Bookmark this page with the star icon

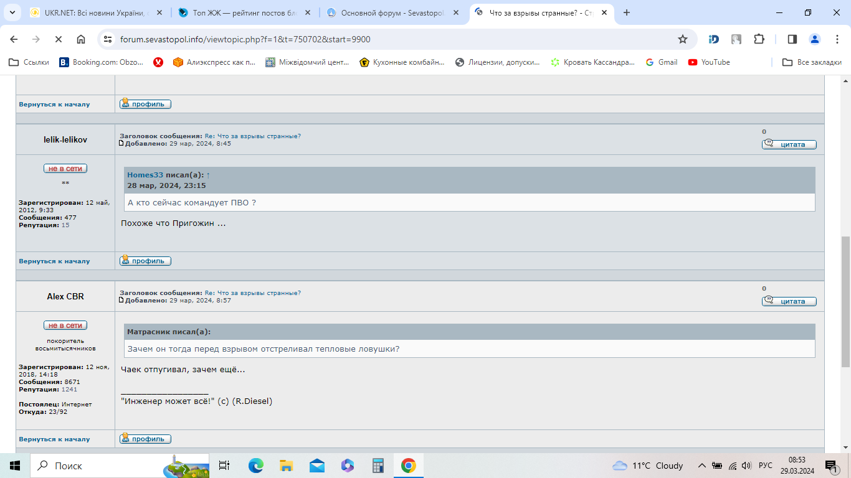(683, 39)
